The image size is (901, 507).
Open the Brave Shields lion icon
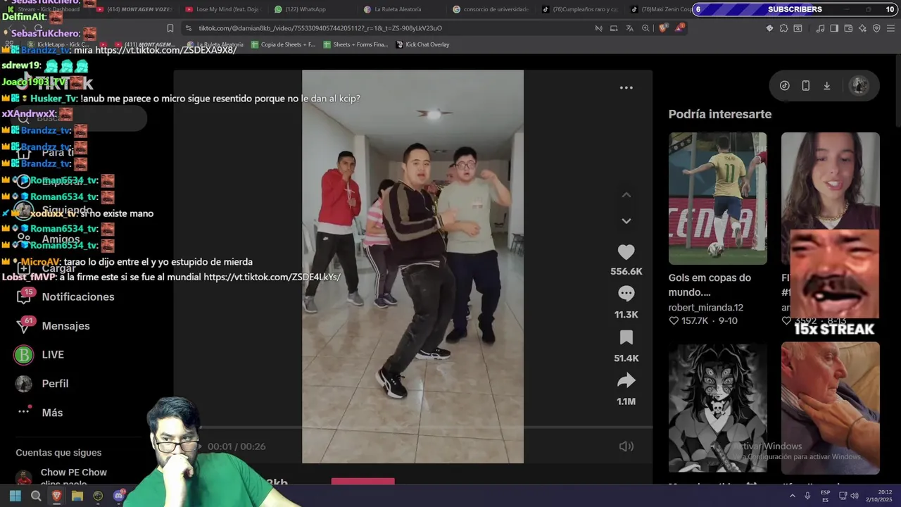663,28
